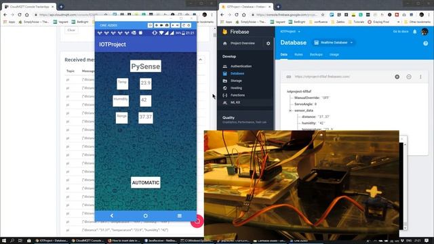This screenshot has width=434, height=244.
Task: Open the confluence bookmark in the Firebase window
Action: tap(318, 22)
